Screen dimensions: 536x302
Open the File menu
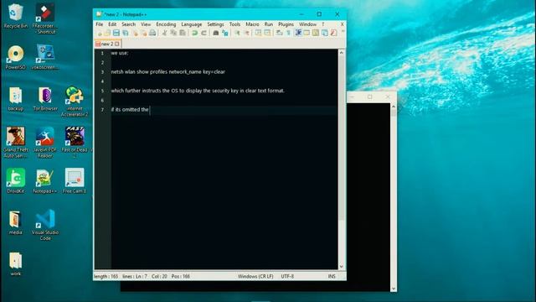[99, 24]
